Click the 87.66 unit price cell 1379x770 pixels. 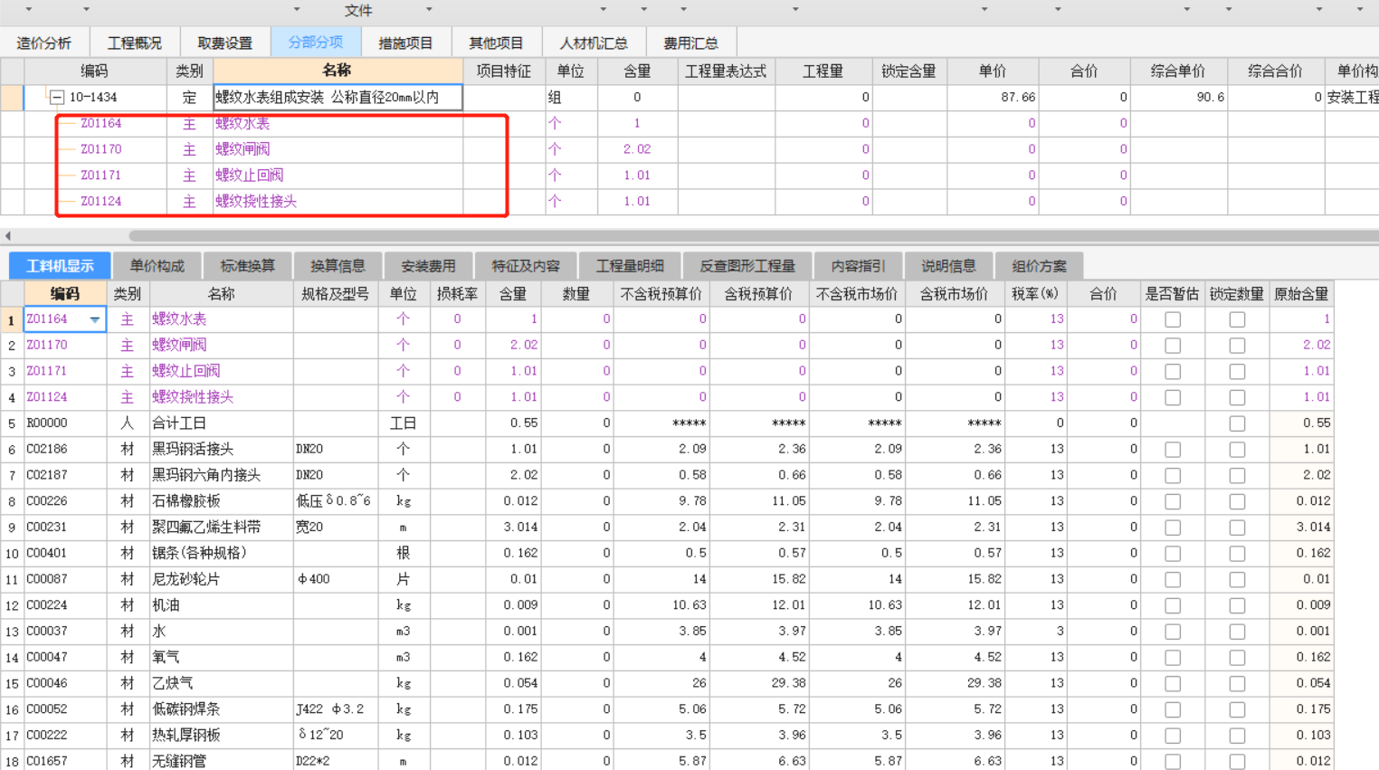click(993, 97)
